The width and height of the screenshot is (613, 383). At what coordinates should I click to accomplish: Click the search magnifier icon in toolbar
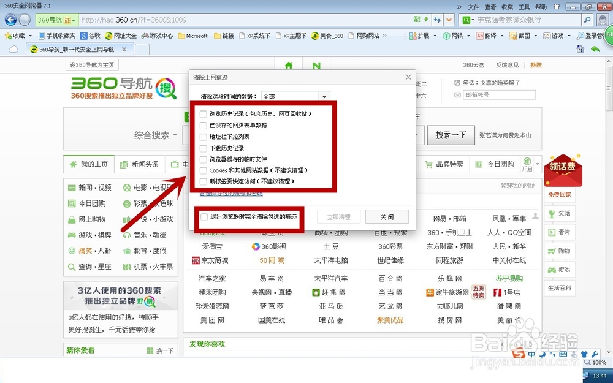pos(587,20)
